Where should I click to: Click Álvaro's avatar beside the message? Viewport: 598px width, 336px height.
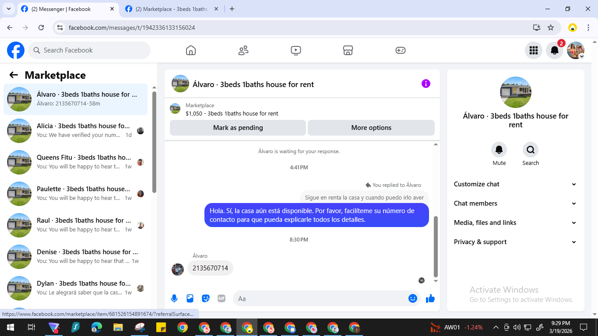pyautogui.click(x=178, y=269)
